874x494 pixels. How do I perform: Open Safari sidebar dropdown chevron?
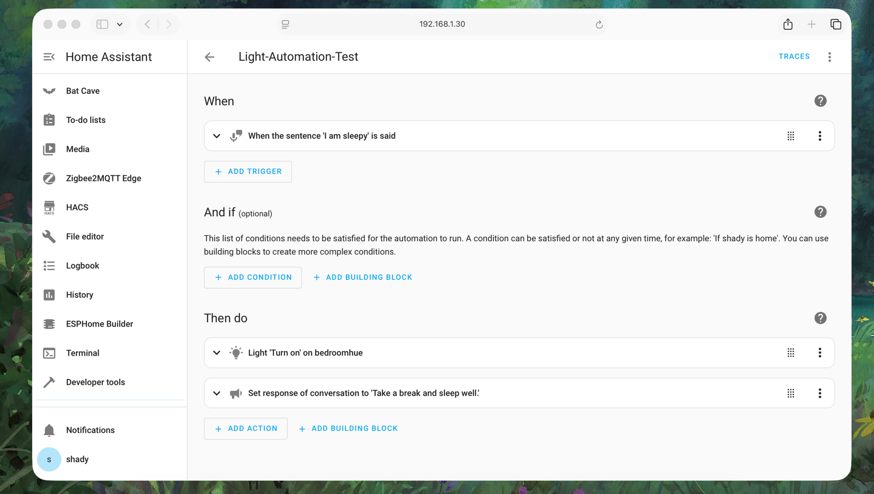[120, 24]
